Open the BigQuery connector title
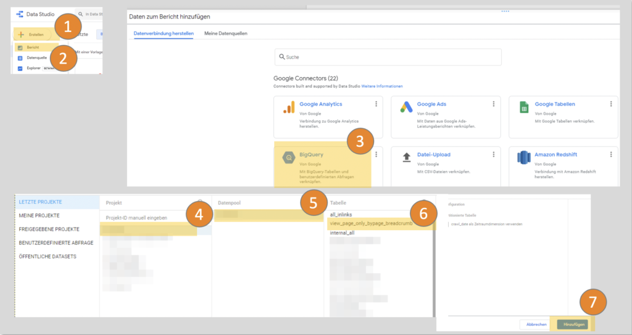The width and height of the screenshot is (632, 335). [x=311, y=154]
